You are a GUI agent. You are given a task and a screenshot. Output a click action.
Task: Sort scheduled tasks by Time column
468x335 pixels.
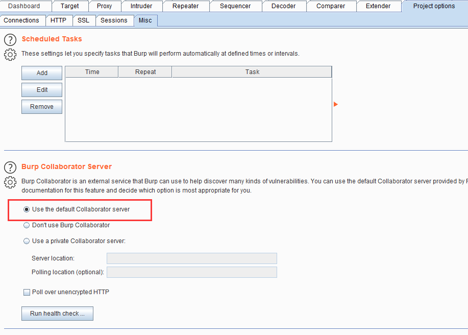(92, 72)
